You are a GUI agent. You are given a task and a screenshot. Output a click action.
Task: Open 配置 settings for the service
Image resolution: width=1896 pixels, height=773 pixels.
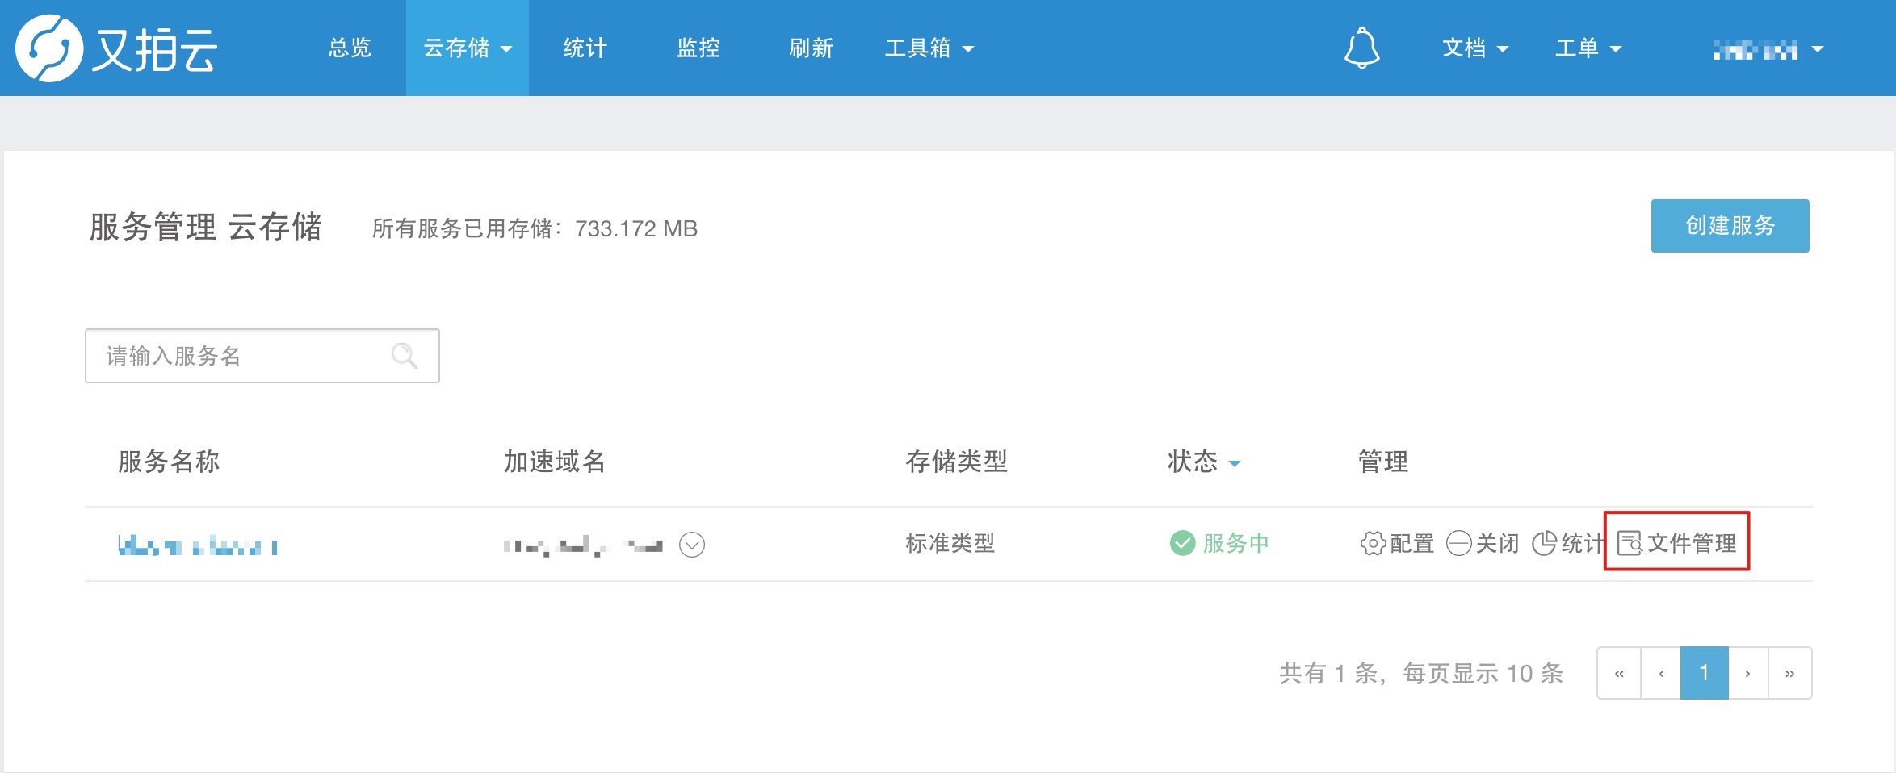(x=1397, y=544)
